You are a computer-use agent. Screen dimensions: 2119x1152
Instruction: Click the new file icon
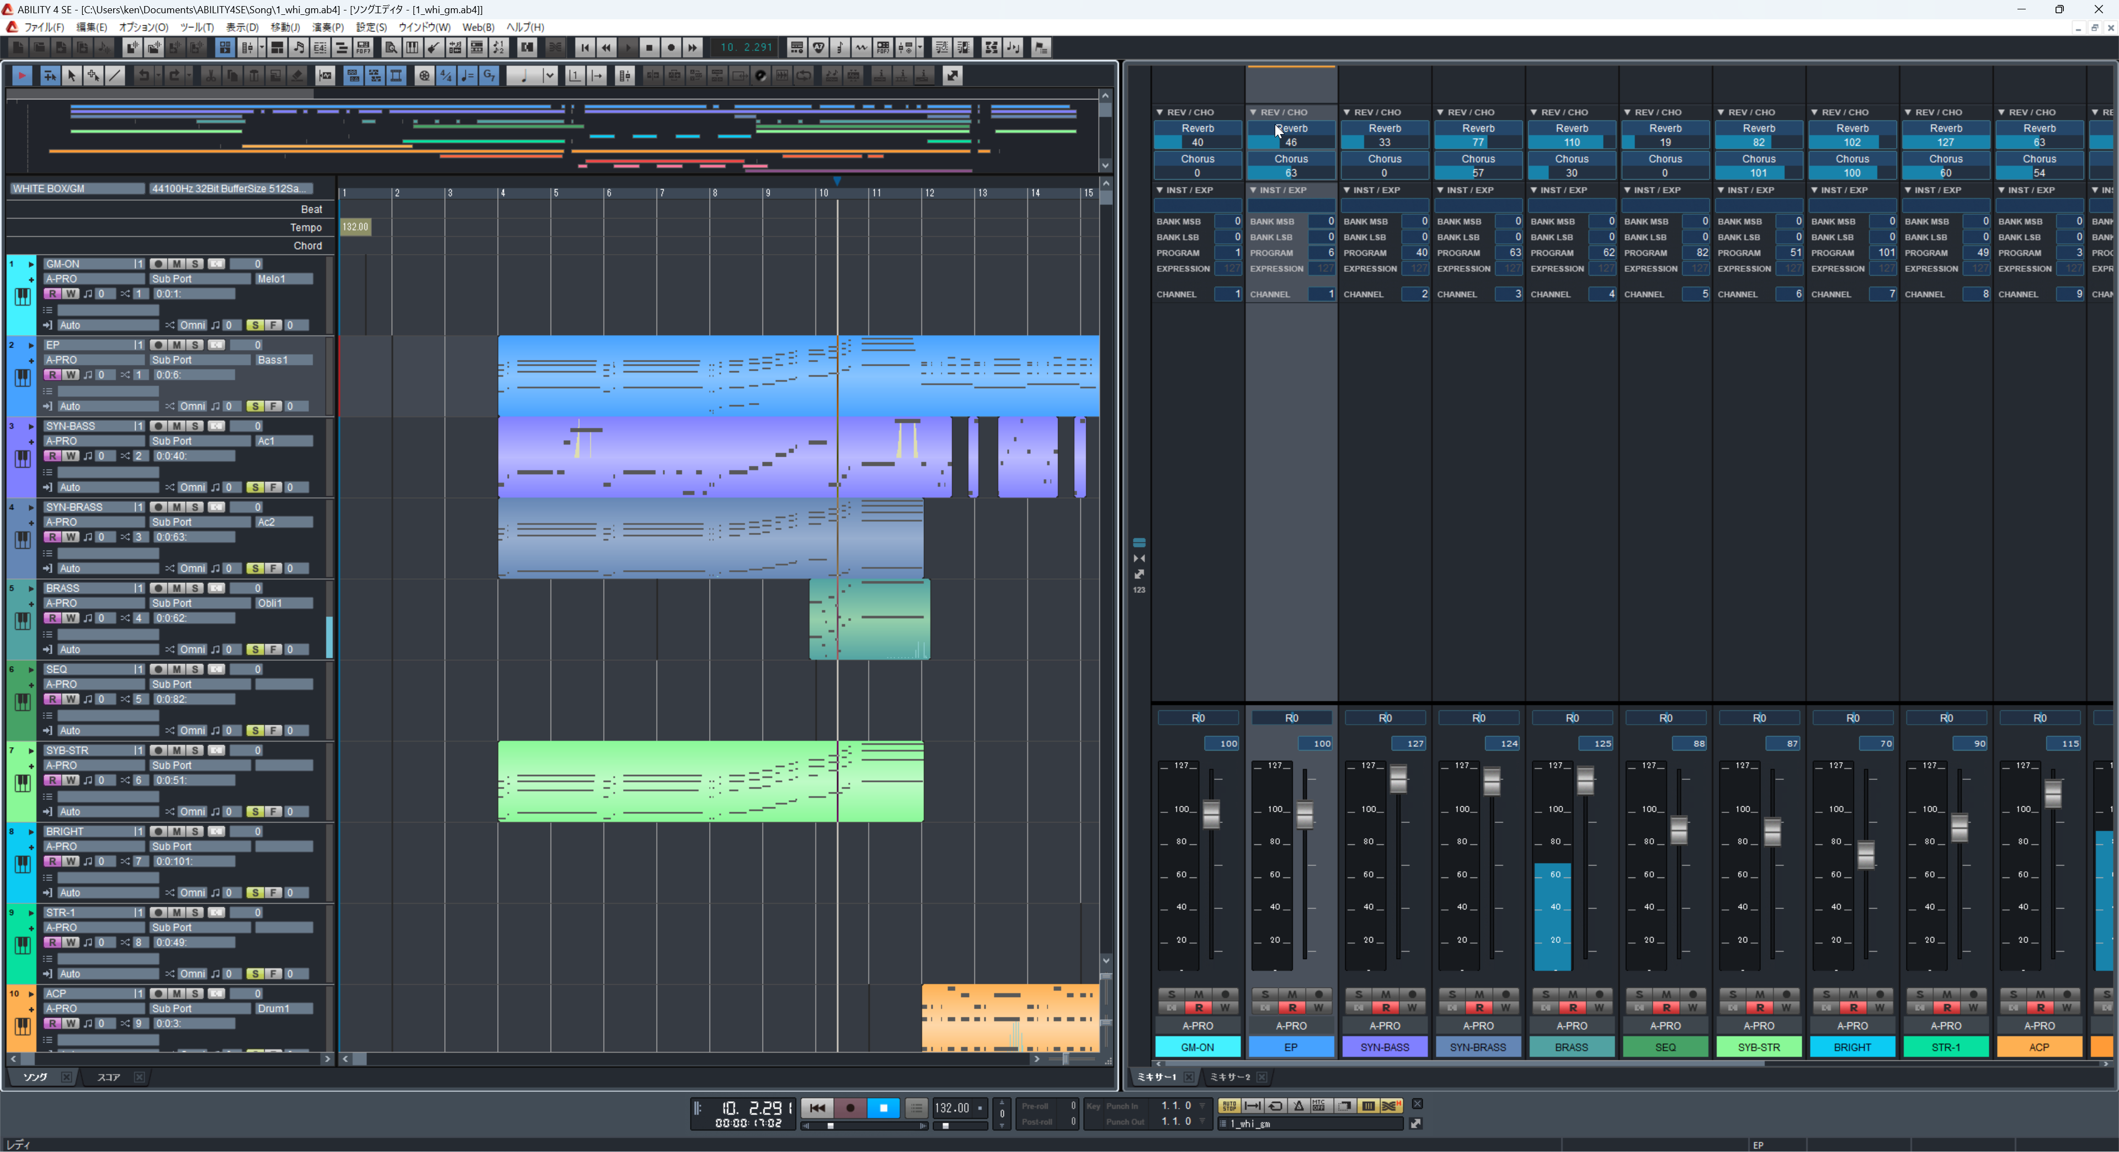pos(17,47)
